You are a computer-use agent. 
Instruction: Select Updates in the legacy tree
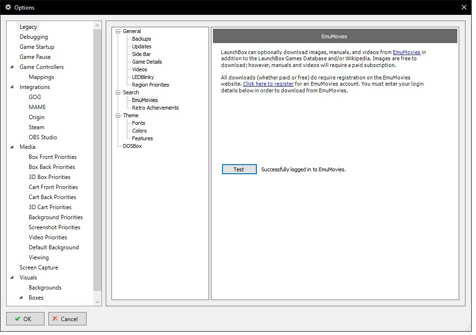(142, 46)
